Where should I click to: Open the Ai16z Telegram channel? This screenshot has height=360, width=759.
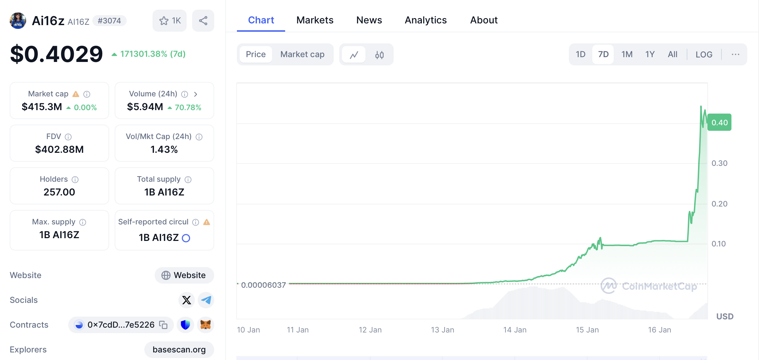pos(206,300)
